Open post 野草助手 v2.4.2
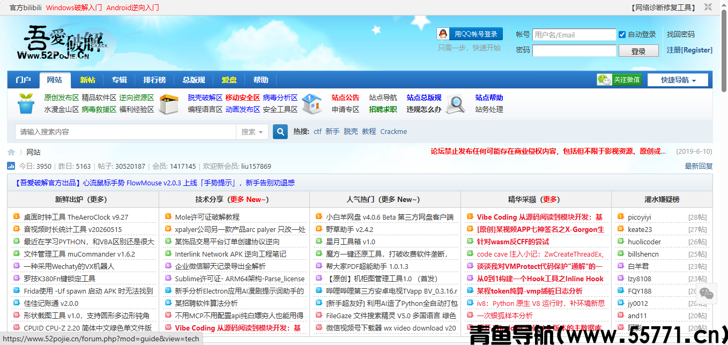 (350, 229)
